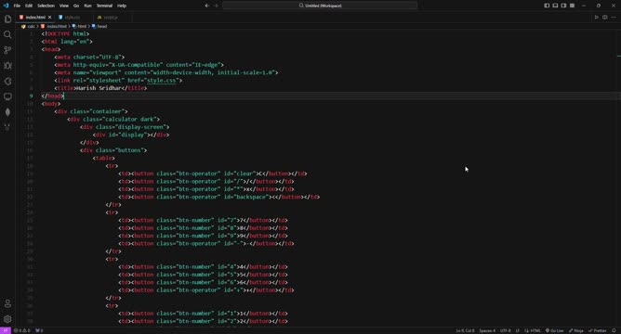This screenshot has height=334, width=621.
Task: Click the ports indicator showing 0 in status bar
Action: click(x=39, y=330)
